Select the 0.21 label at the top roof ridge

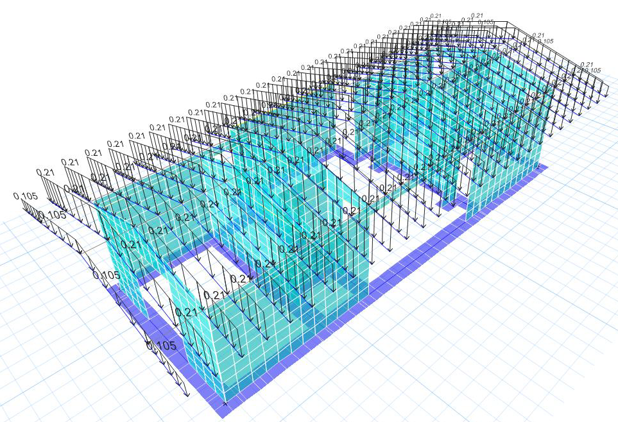[x=477, y=15]
